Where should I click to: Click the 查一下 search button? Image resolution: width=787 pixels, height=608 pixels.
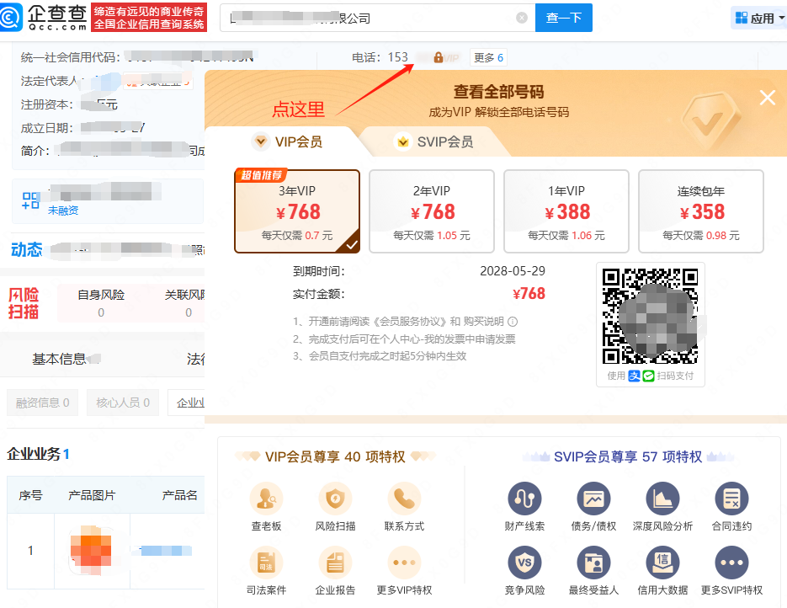click(x=564, y=18)
